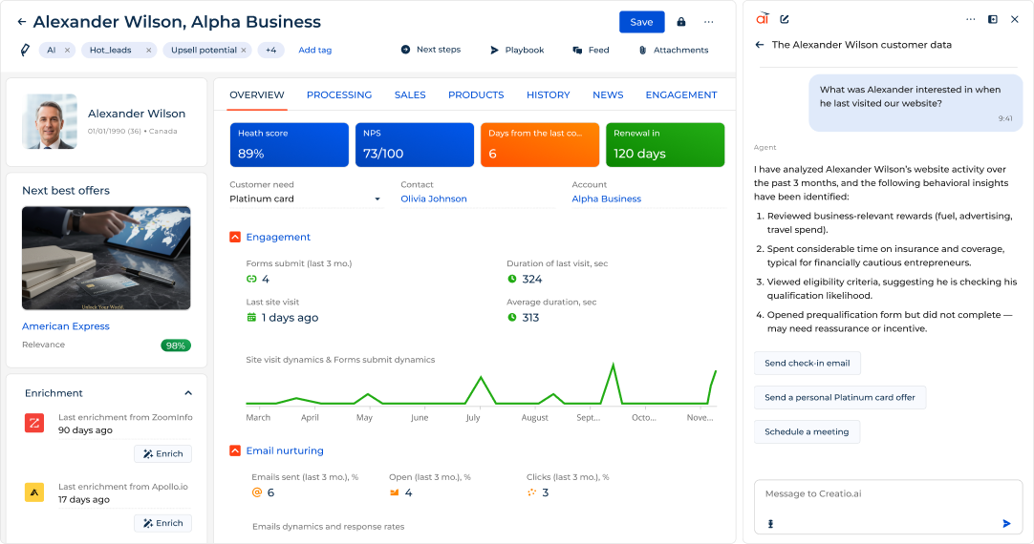Open the Olivia Johnson contact link

point(433,199)
